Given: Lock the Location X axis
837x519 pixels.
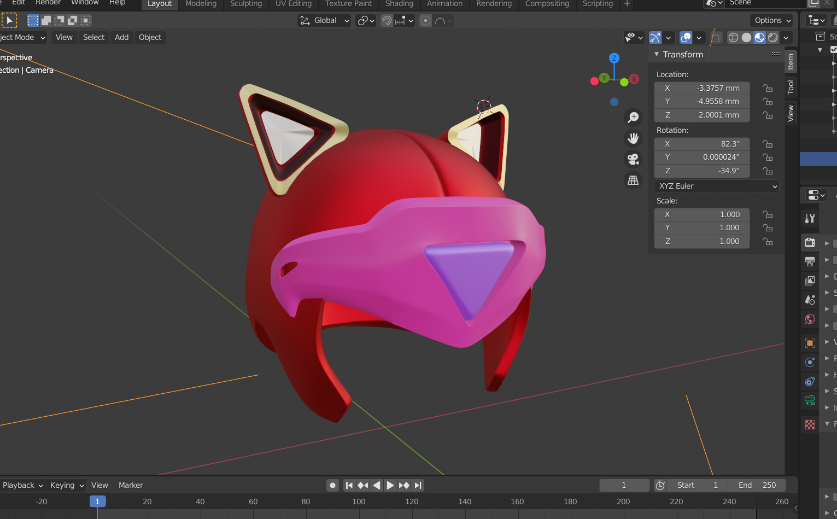Looking at the screenshot, I should 768,88.
